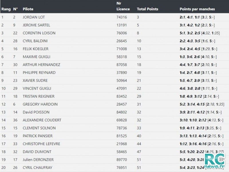Image resolution: width=229 pixels, height=172 pixels.
Task: Click the Pilote column header
Action: pyautogui.click(x=28, y=9)
